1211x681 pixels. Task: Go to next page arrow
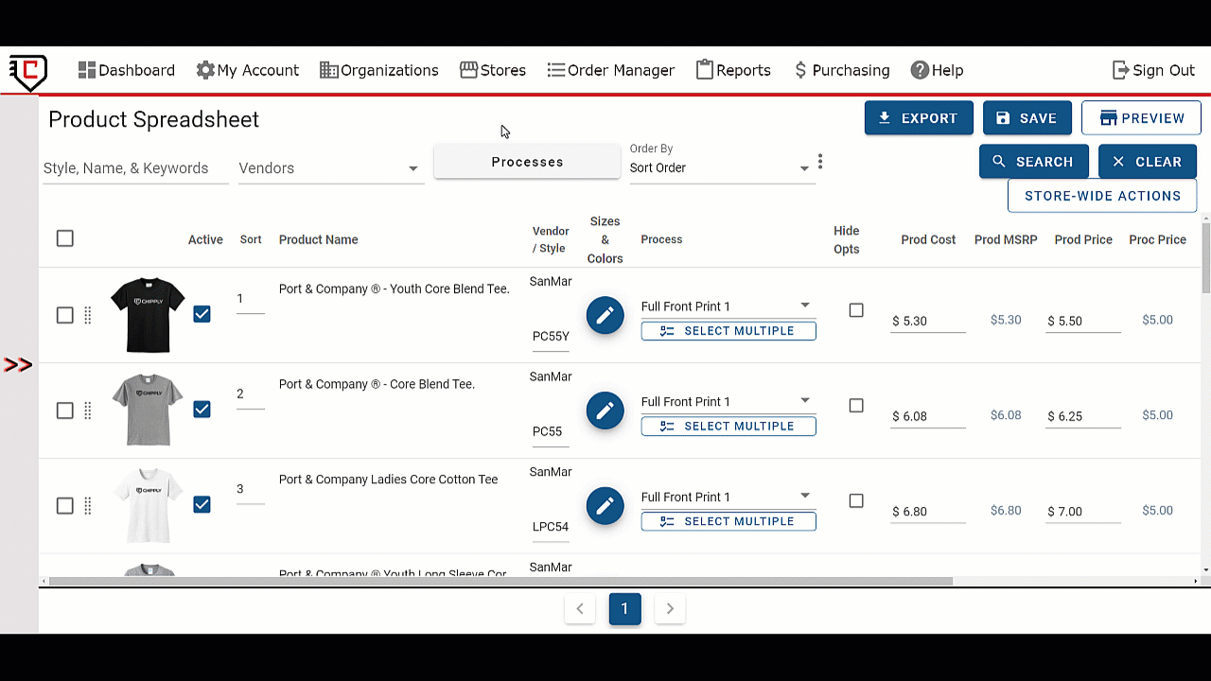(670, 609)
